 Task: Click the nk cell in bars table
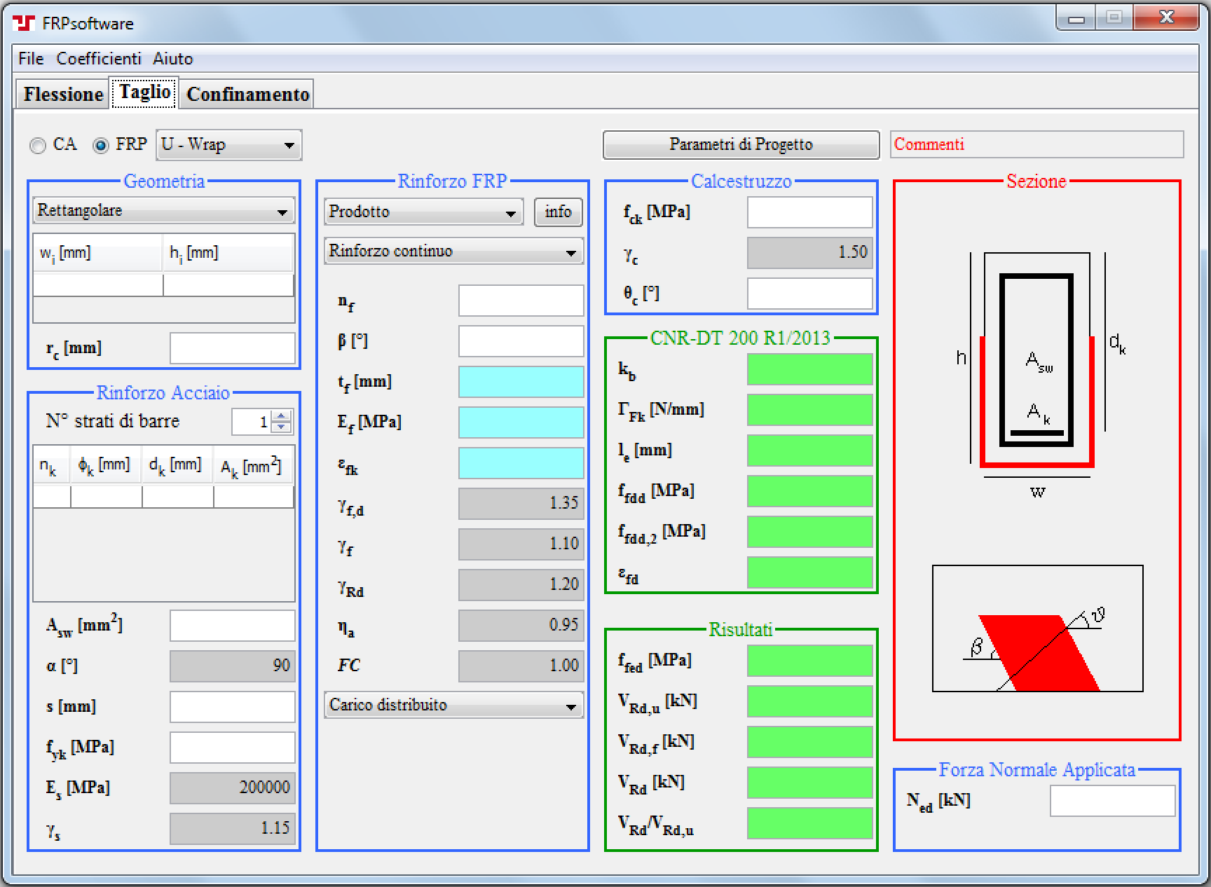pyautogui.click(x=52, y=497)
